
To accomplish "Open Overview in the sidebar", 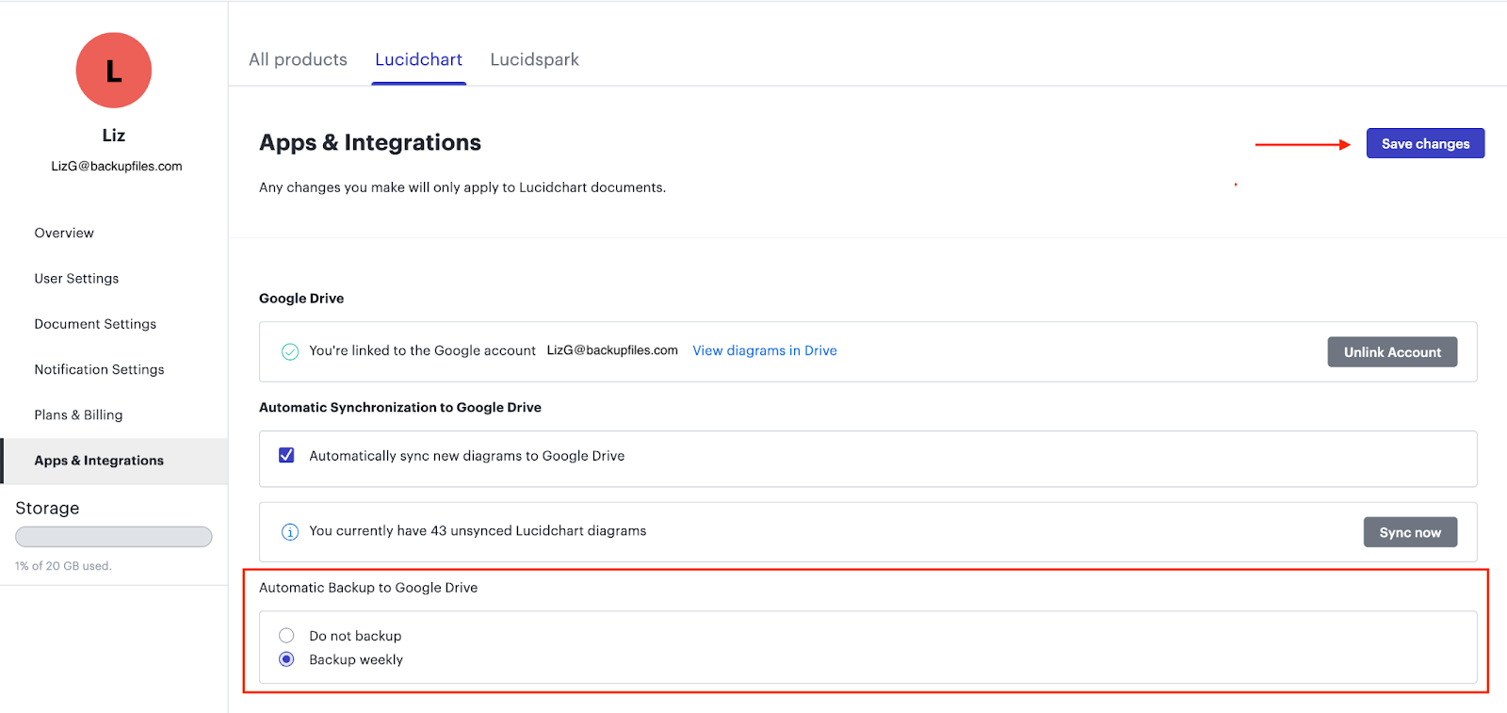I will coord(64,233).
